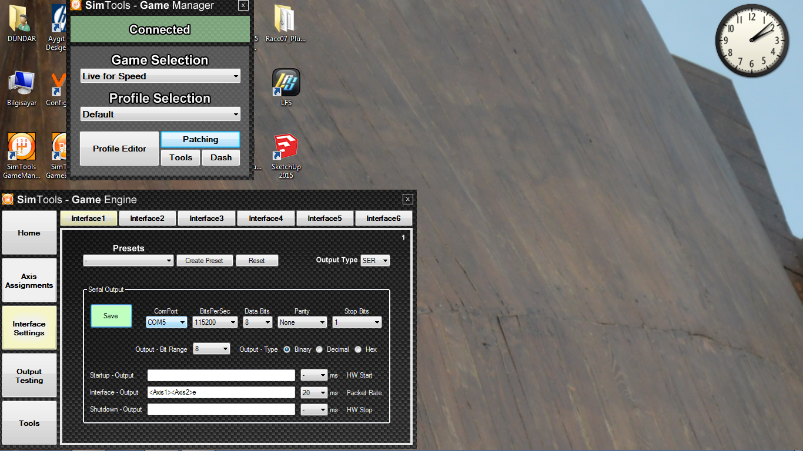Open the SimTools GameManager desktop shortcut

[22, 155]
